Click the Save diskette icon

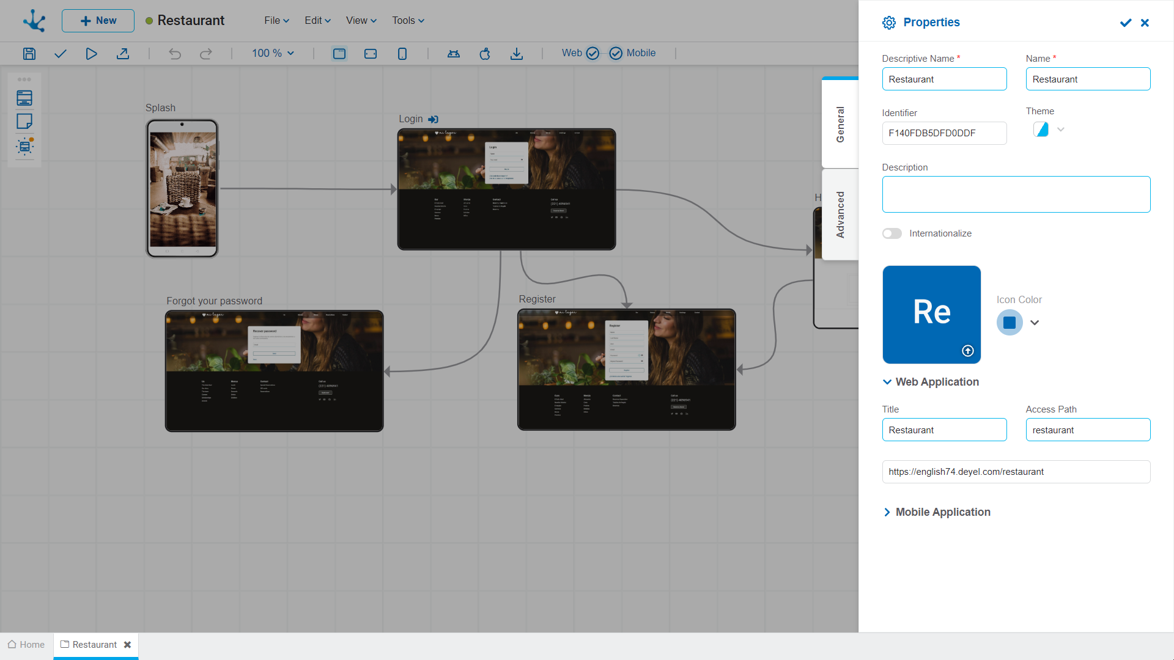pos(29,54)
